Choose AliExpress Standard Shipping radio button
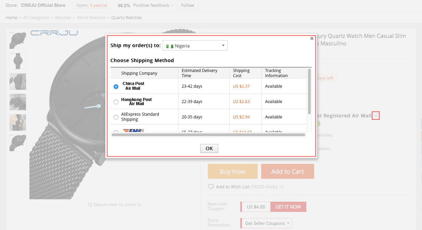The width and height of the screenshot is (422, 230). tap(116, 117)
